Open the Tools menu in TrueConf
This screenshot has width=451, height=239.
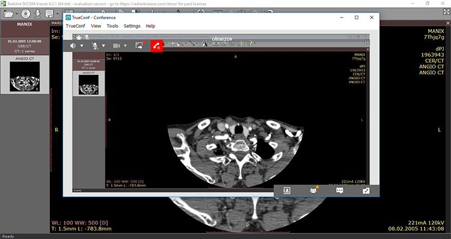[x=112, y=26]
